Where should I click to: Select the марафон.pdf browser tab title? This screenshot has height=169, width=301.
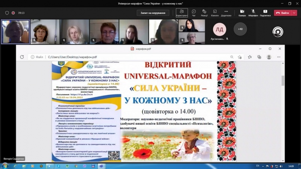click(x=143, y=49)
